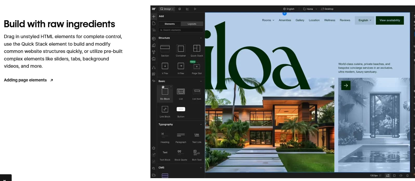Open the Design mode dropdown
This screenshot has width=415, height=181.
tap(167, 9)
